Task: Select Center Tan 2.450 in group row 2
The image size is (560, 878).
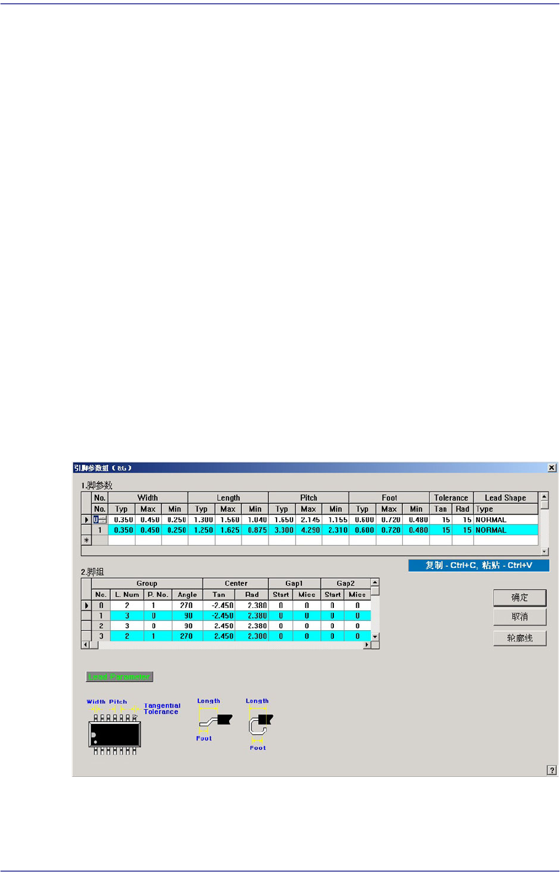Action: [219, 626]
